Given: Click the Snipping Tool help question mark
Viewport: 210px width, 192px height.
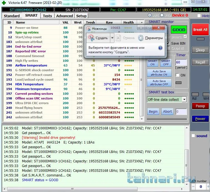Looking at the screenshot, I should click(x=160, y=48).
